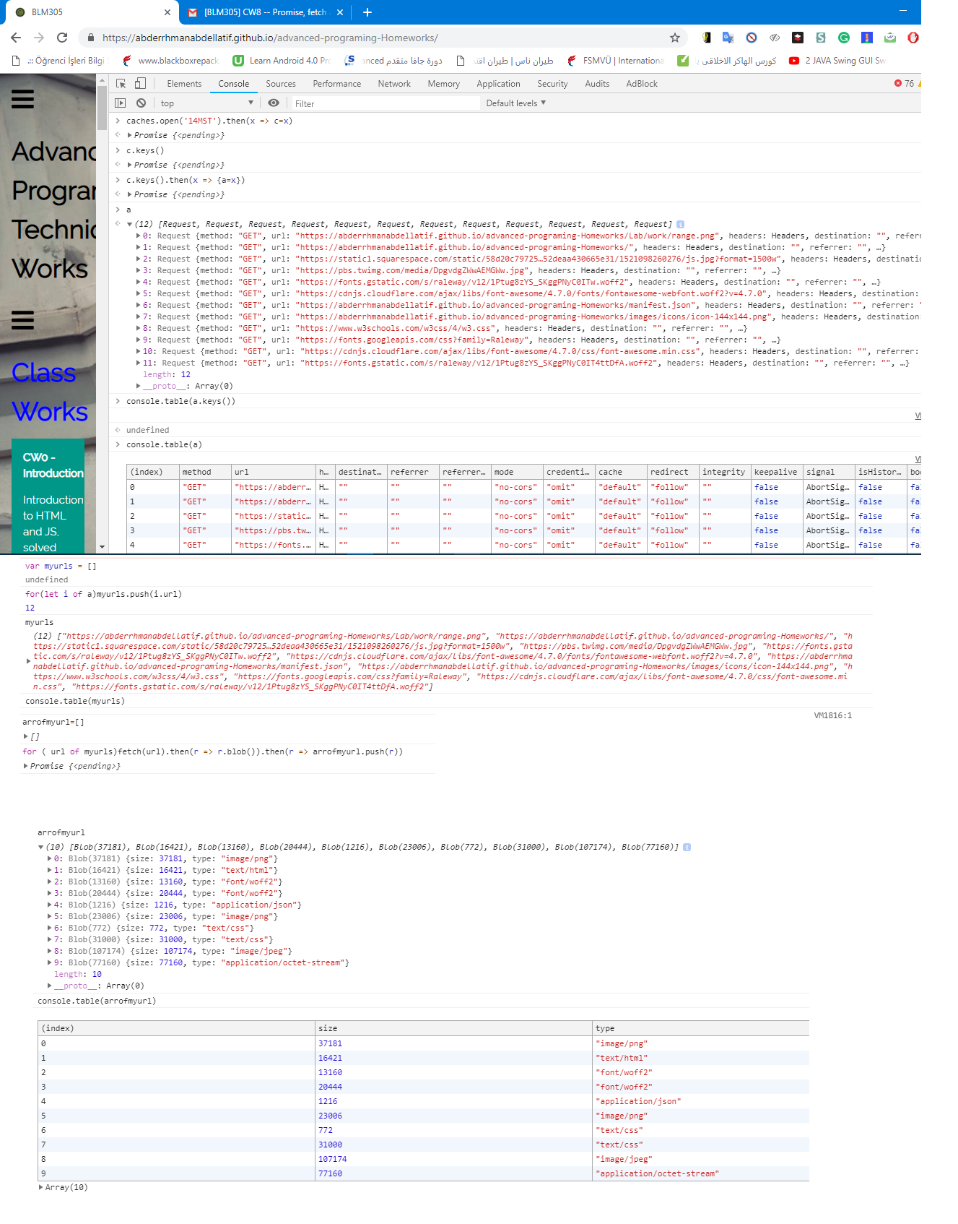Expand the 11: Request entry
Viewport: 958px width, 1224px height.
(x=139, y=363)
